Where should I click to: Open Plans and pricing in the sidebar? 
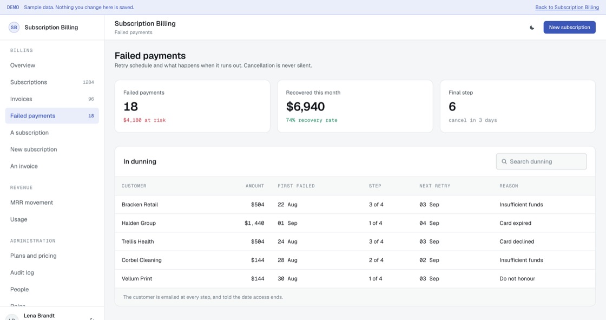point(52,256)
